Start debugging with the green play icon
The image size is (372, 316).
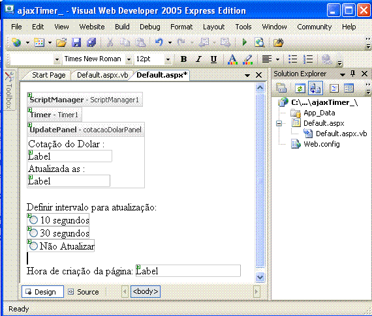pos(245,42)
